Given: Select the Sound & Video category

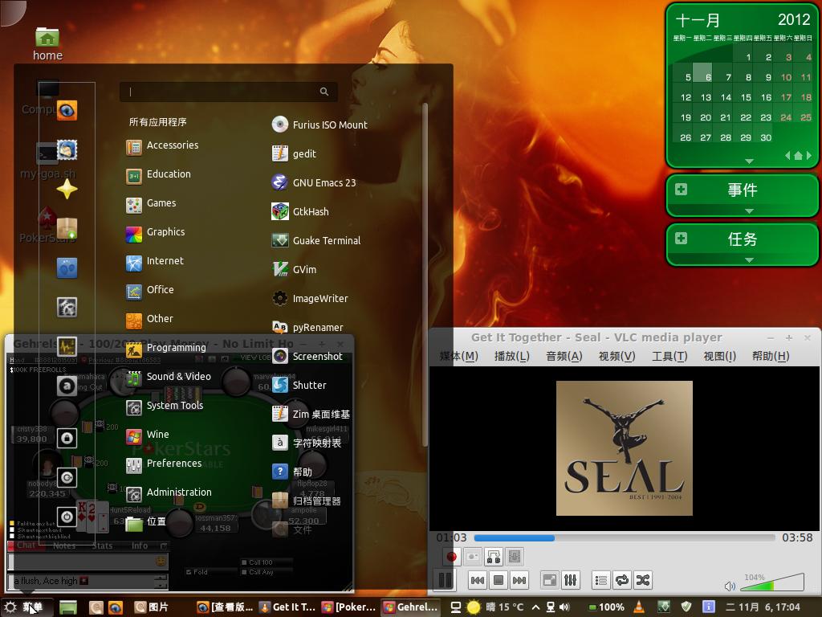Looking at the screenshot, I should (x=169, y=376).
